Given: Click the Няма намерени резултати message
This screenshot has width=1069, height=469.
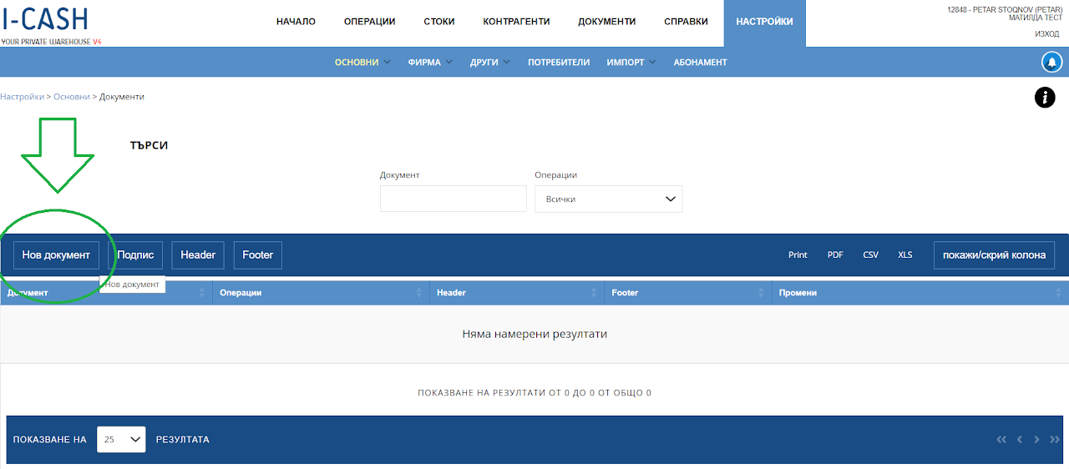Looking at the screenshot, I should pyautogui.click(x=534, y=334).
